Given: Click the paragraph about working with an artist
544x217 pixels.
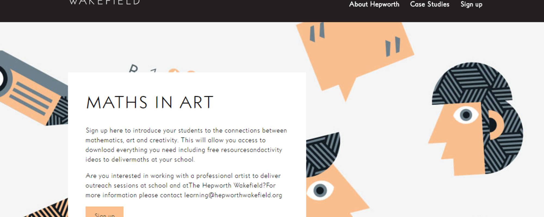Looking at the screenshot, I should click(x=184, y=186).
